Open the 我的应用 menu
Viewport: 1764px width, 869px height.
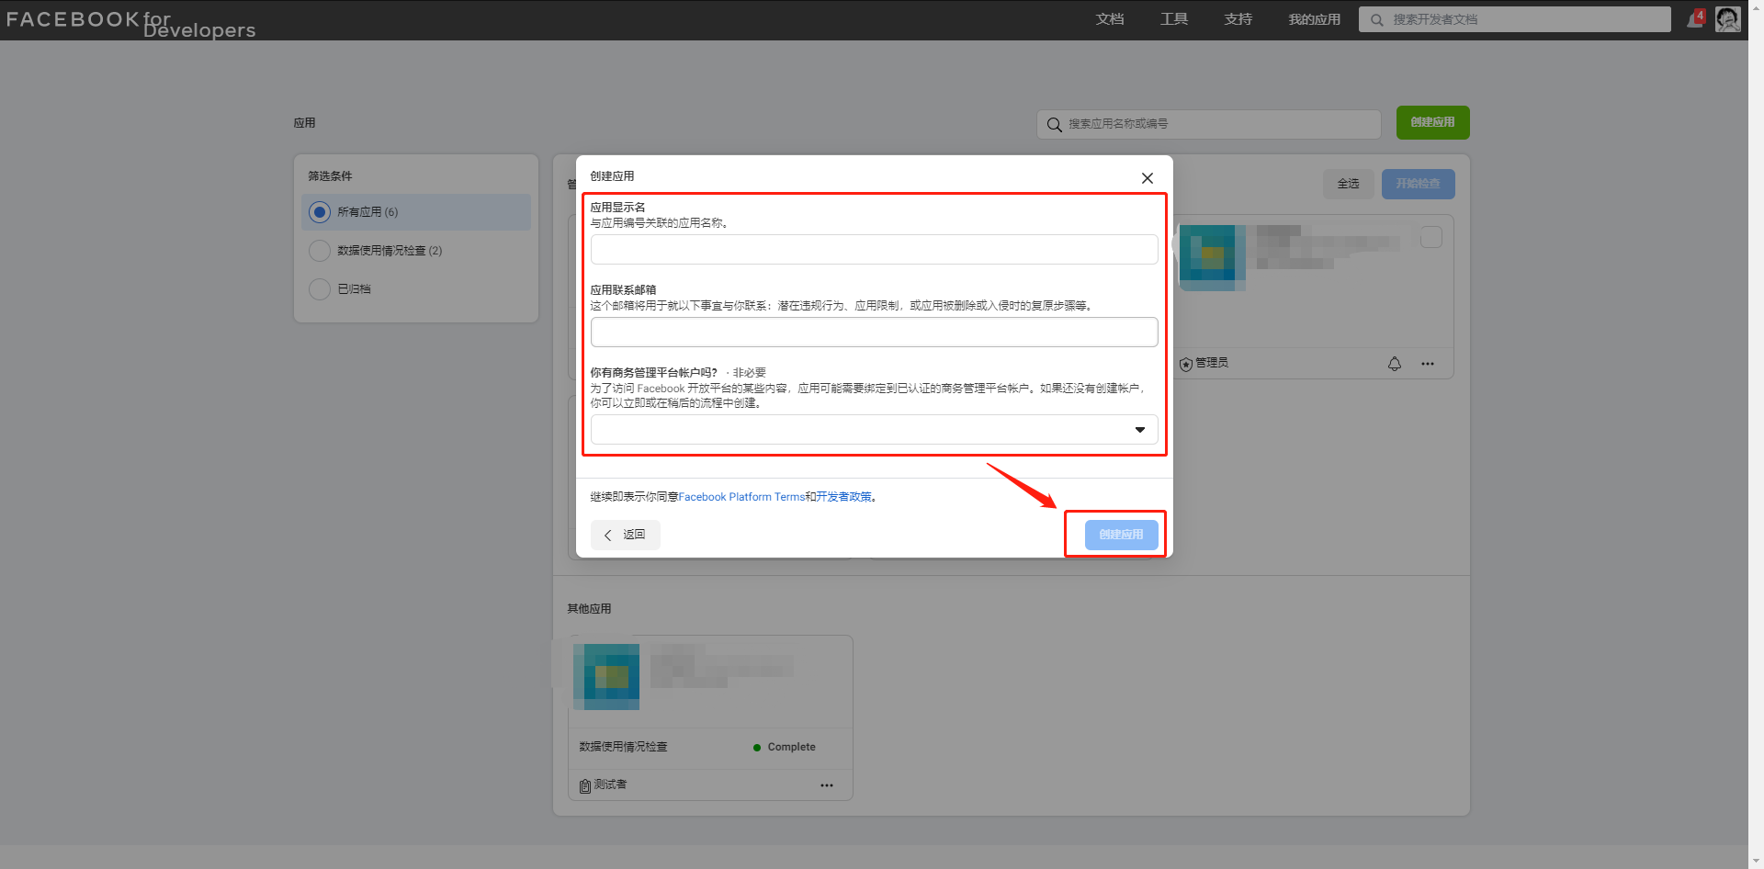pyautogui.click(x=1314, y=19)
